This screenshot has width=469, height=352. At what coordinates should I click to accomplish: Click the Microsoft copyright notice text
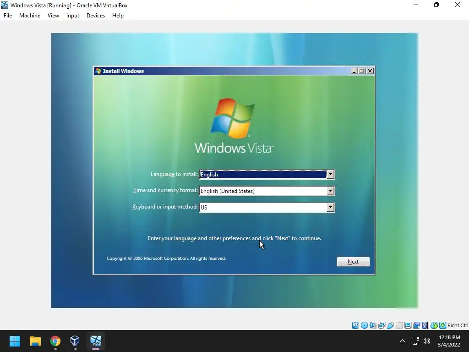(x=166, y=258)
